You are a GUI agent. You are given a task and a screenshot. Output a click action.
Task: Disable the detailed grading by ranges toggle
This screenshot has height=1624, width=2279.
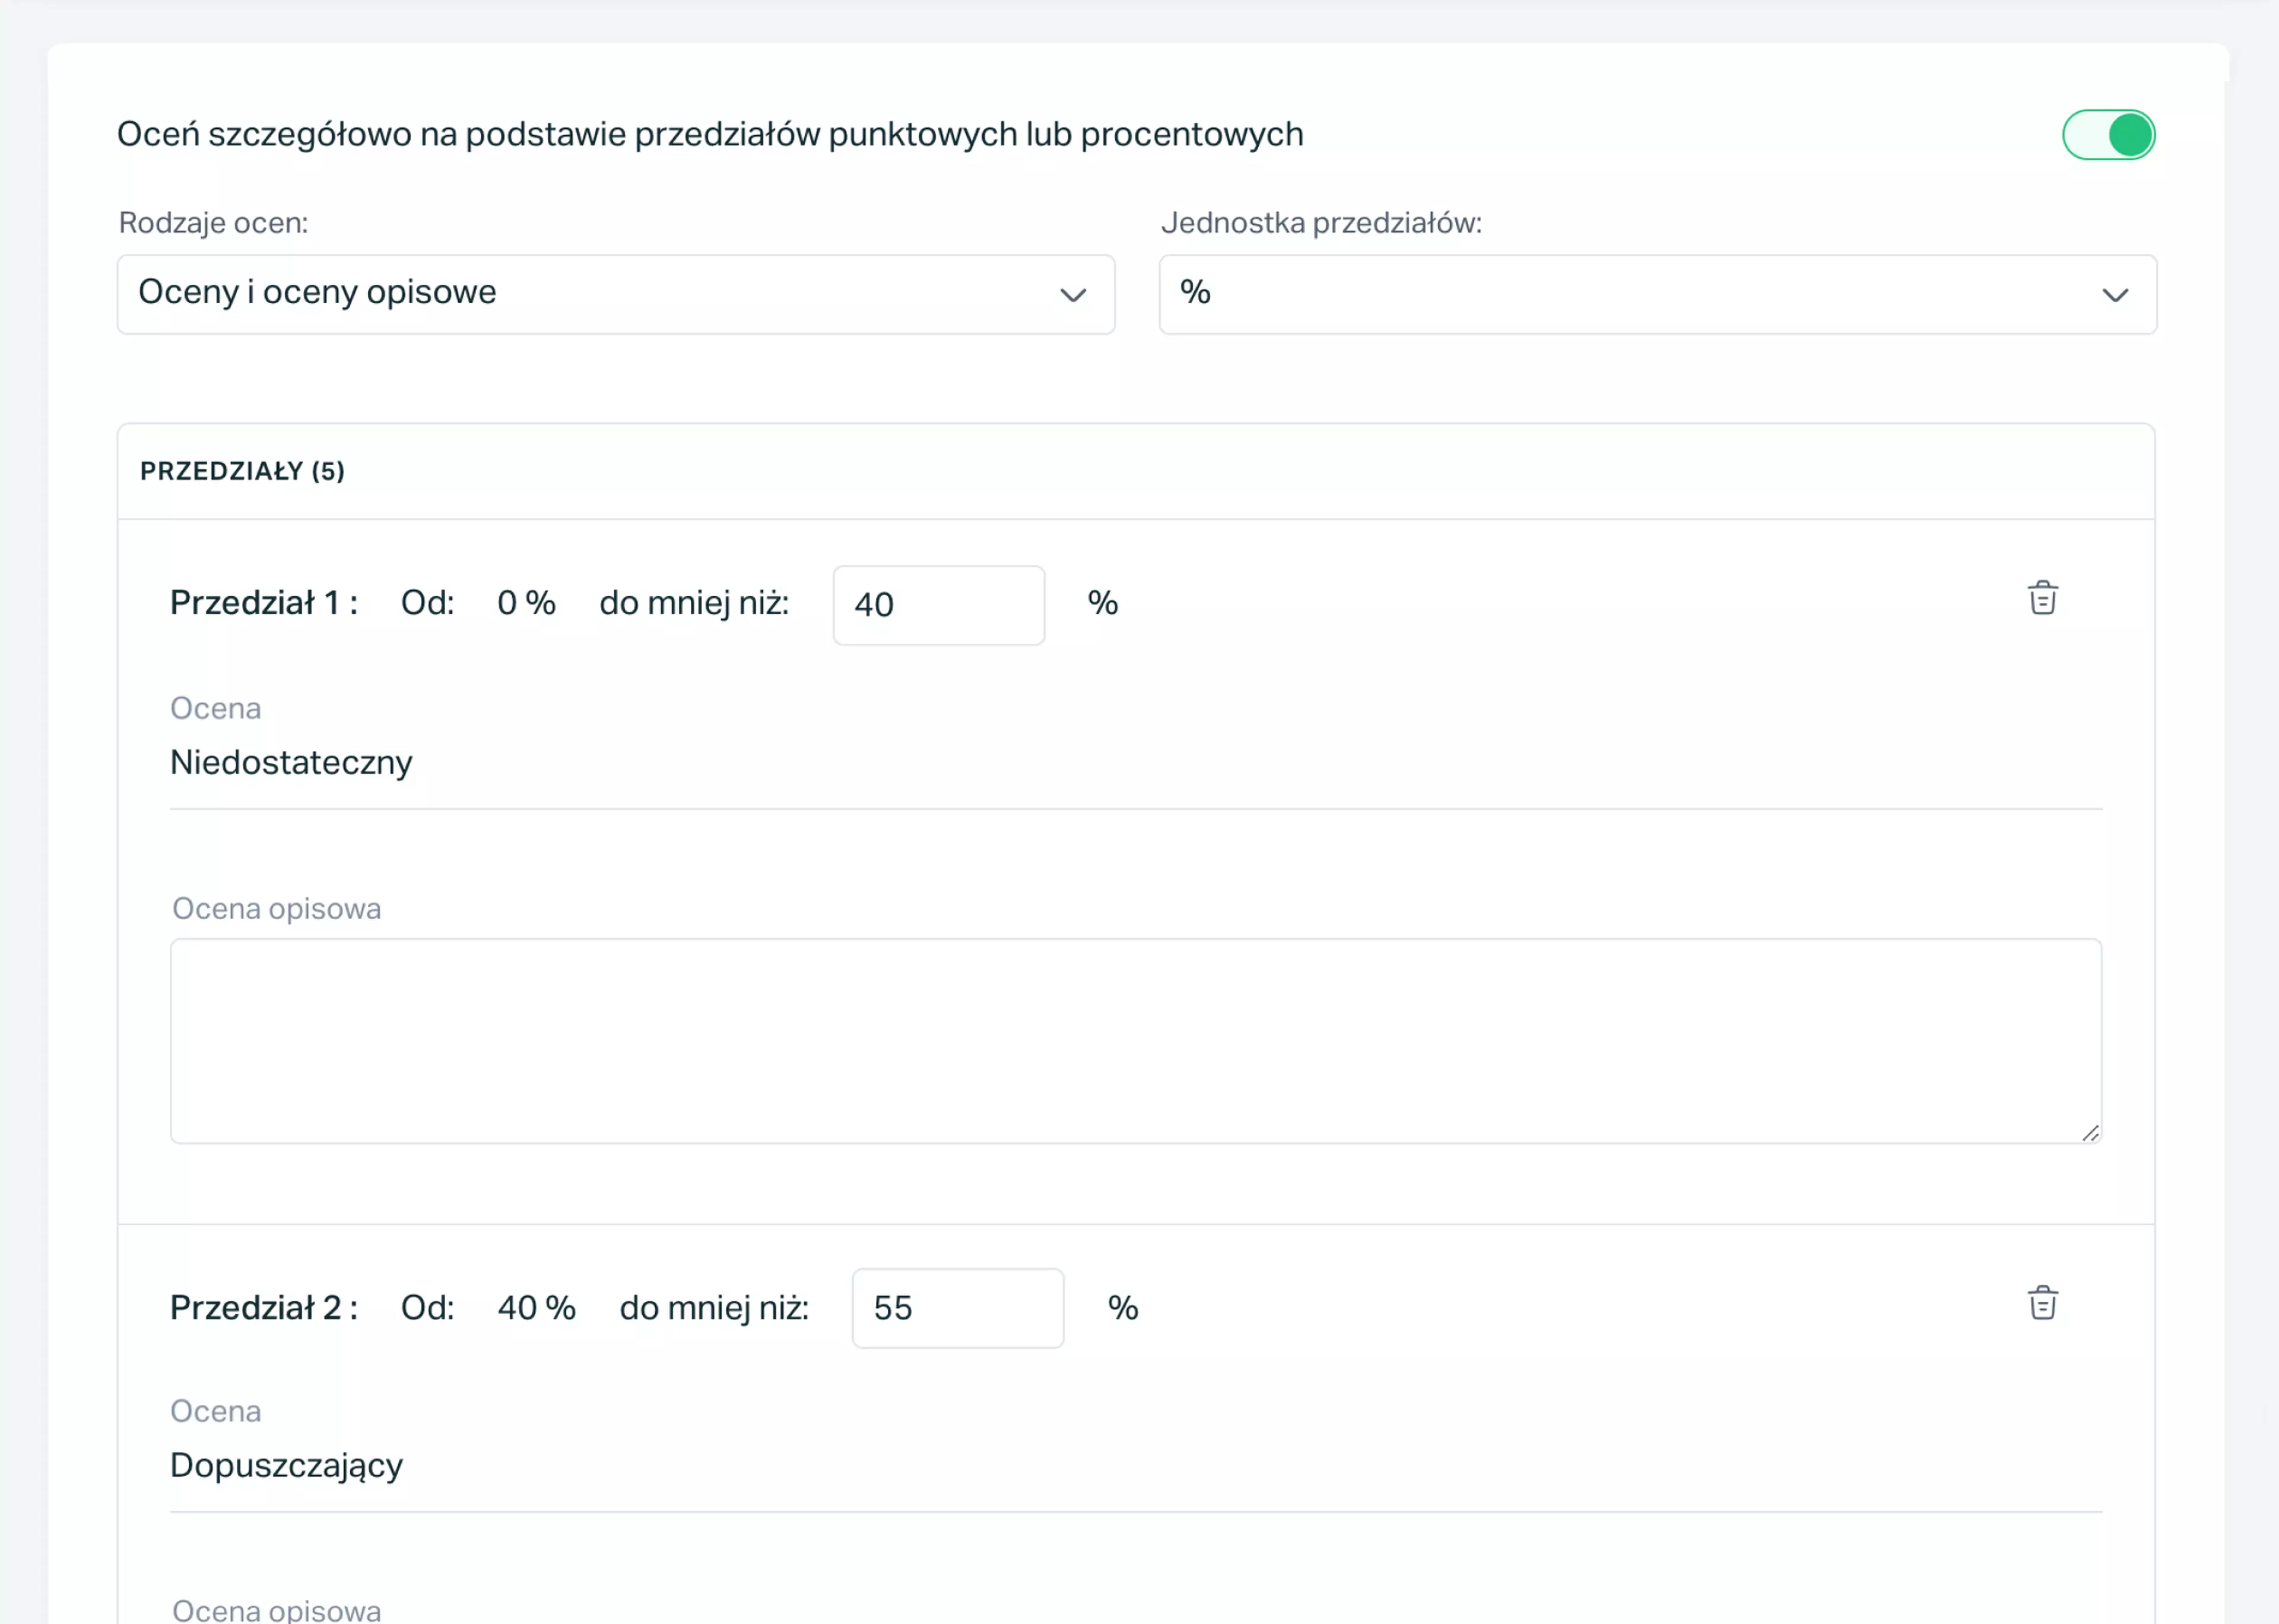2108,135
